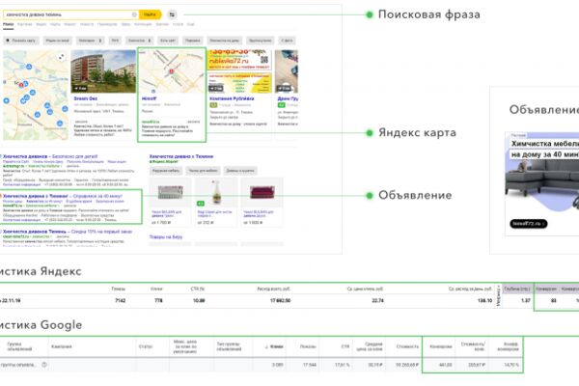Click the map thumbnail with blue location pins
579x386 pixels.
[x=36, y=96]
